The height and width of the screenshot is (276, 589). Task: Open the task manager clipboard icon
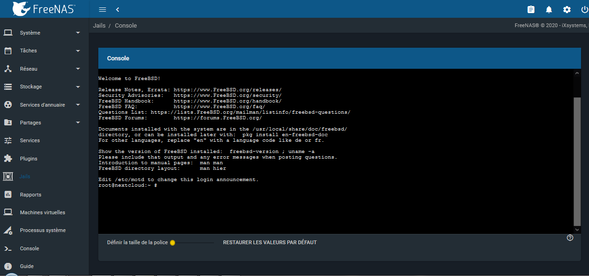tap(530, 9)
